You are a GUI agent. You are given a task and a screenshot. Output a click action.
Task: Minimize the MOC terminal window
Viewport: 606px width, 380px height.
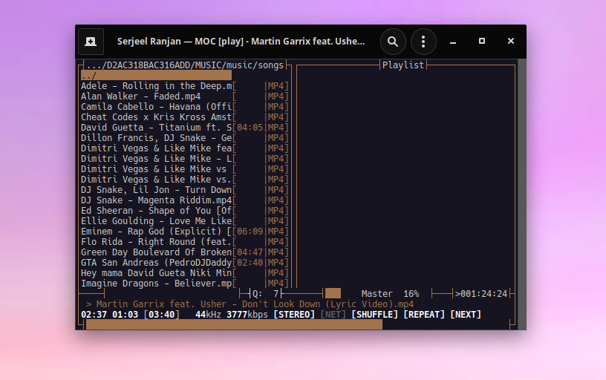pyautogui.click(x=453, y=42)
